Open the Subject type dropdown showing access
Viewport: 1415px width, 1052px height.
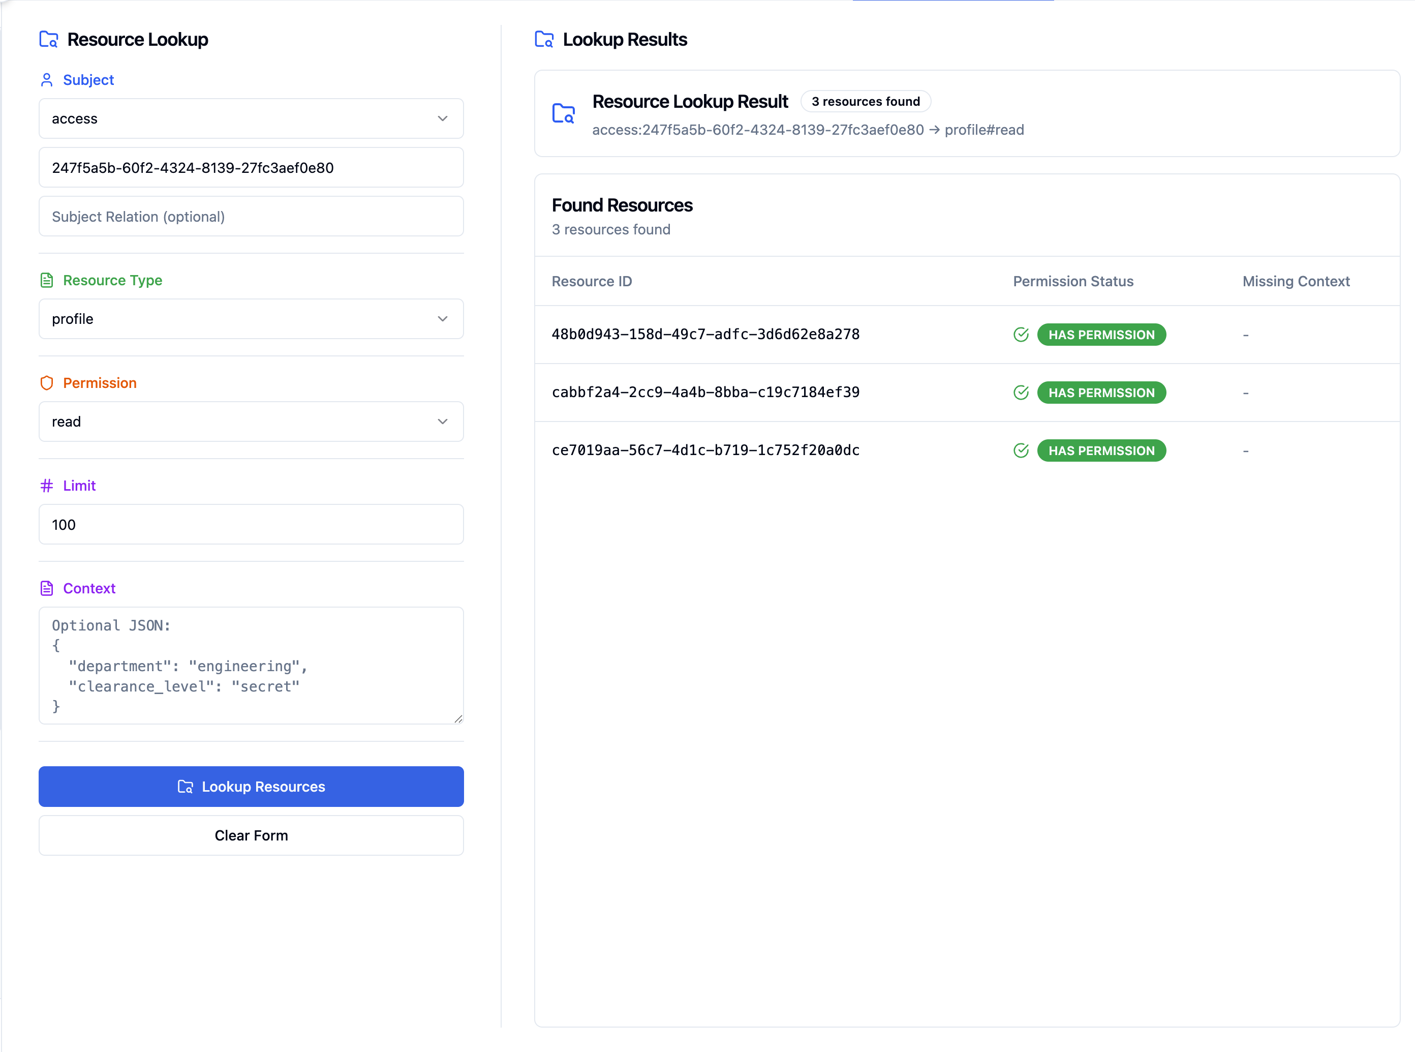coord(251,118)
